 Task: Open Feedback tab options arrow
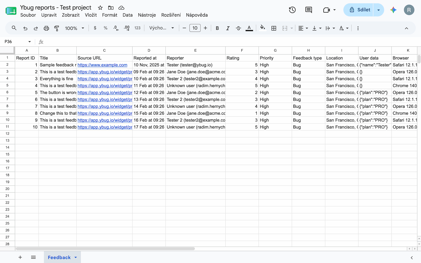coord(76,257)
